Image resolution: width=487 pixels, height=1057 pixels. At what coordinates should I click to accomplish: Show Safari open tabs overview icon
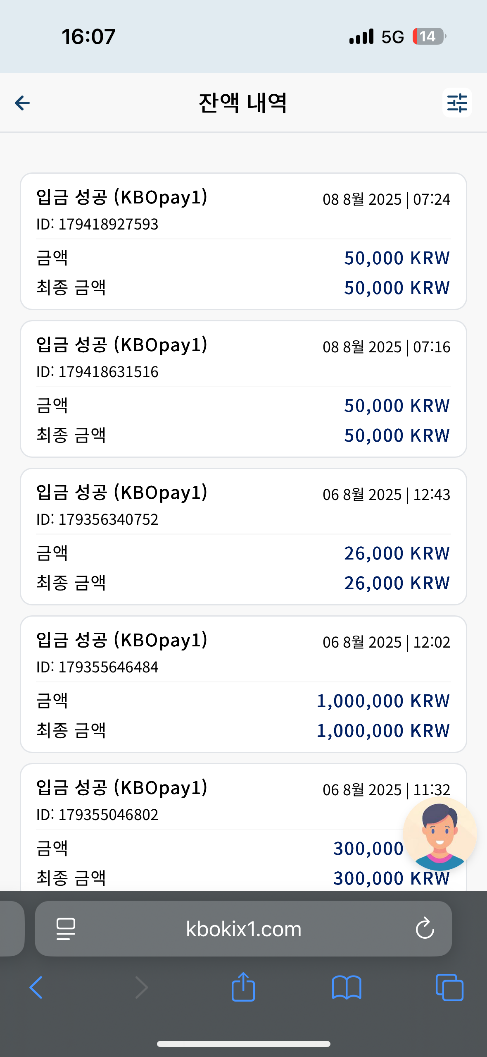(x=449, y=988)
